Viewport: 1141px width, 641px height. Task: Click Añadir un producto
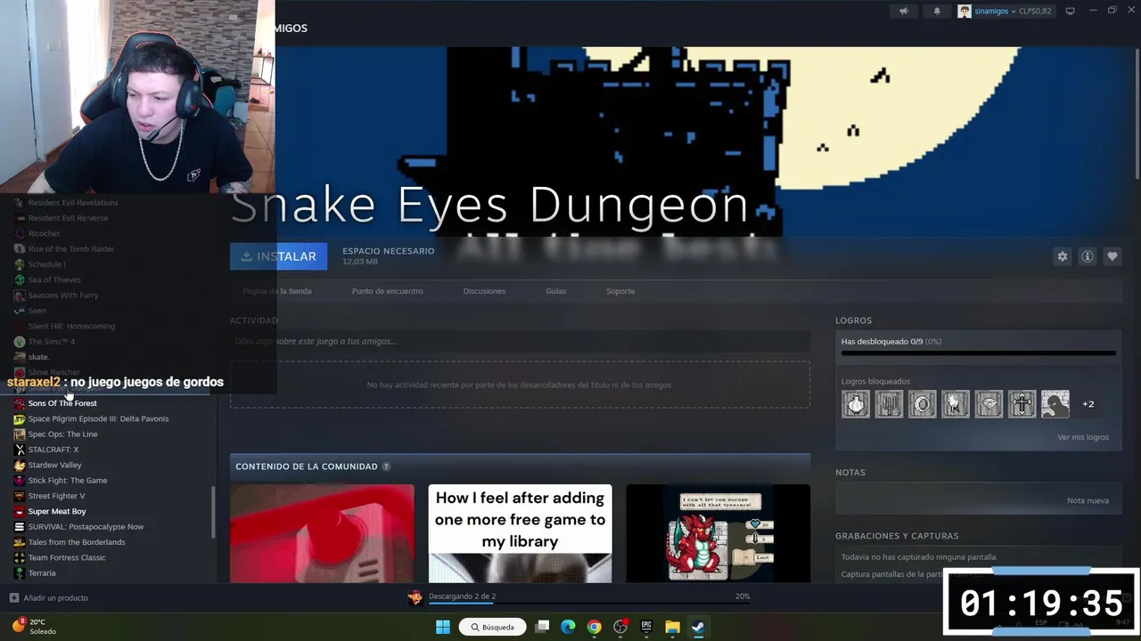click(x=49, y=597)
